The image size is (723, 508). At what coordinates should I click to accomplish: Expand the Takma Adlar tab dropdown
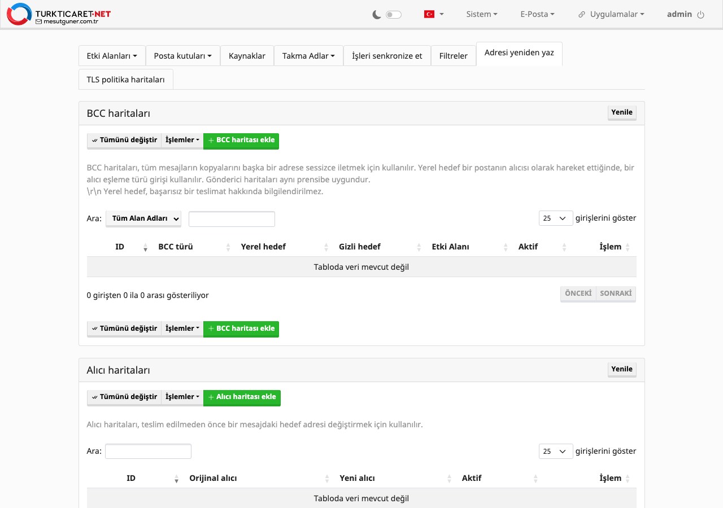(308, 56)
